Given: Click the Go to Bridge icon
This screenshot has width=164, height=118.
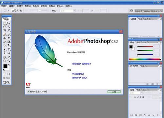Looking at the screenshot, I should 131,10.
